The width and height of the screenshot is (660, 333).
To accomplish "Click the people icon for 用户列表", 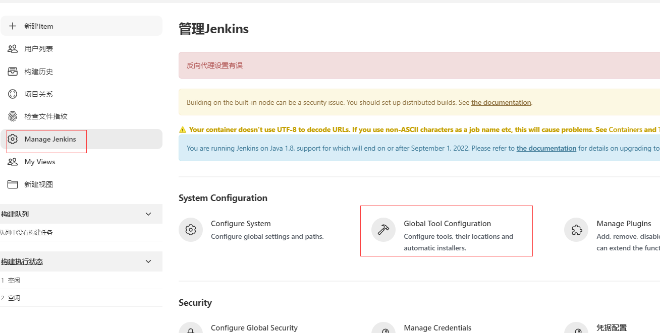I will click(x=13, y=49).
